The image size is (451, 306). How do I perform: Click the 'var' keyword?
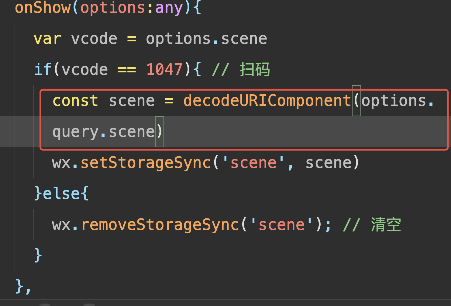(47, 39)
